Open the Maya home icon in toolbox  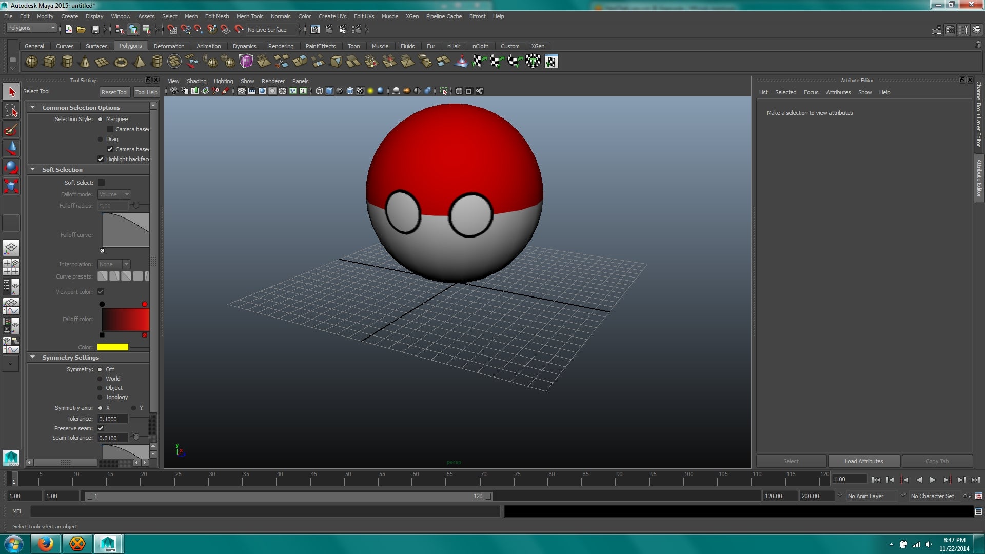pyautogui.click(x=11, y=458)
